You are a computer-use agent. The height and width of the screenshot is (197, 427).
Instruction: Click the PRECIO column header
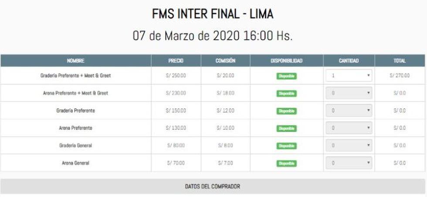tap(176, 61)
